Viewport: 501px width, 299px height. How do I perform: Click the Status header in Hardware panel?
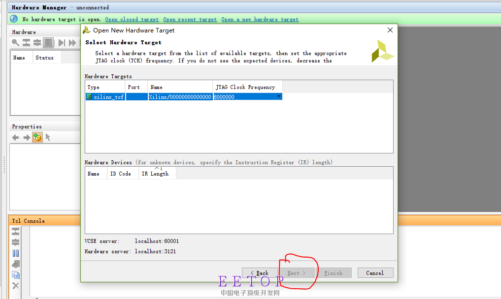point(47,58)
